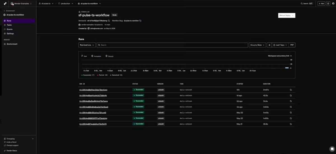Click the 2m57s duration value

[266, 90]
